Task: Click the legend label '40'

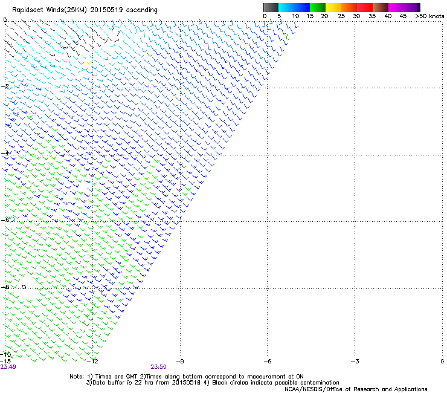Action: coord(388,16)
